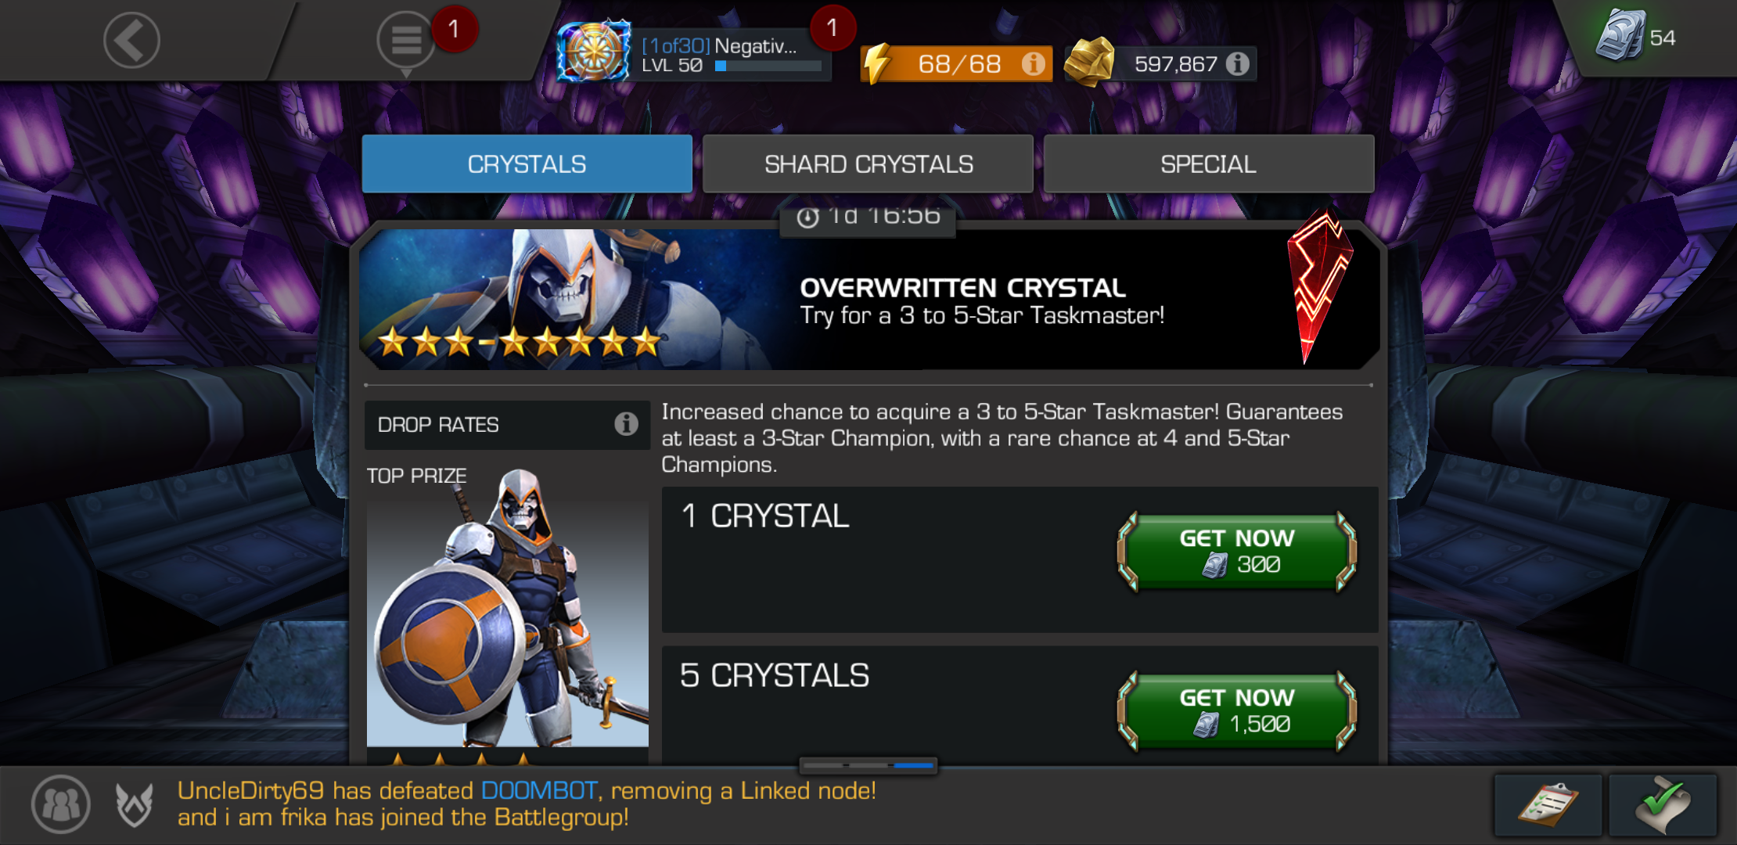Open the clipboard objectives icon

[1548, 804]
